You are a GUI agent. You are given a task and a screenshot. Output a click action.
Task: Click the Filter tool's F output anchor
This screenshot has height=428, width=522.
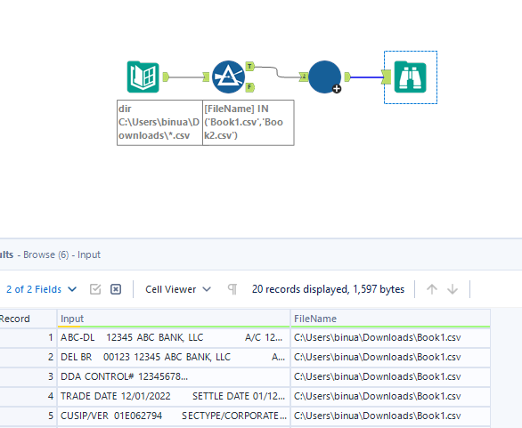click(x=250, y=87)
